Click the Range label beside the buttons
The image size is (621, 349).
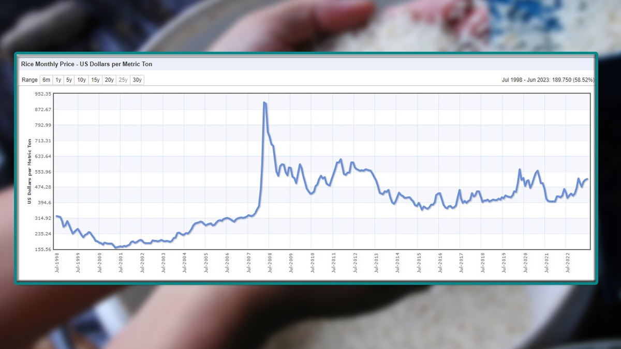29,80
